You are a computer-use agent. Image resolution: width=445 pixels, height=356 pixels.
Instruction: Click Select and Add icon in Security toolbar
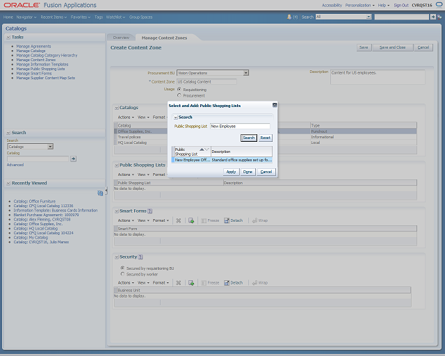point(191,283)
